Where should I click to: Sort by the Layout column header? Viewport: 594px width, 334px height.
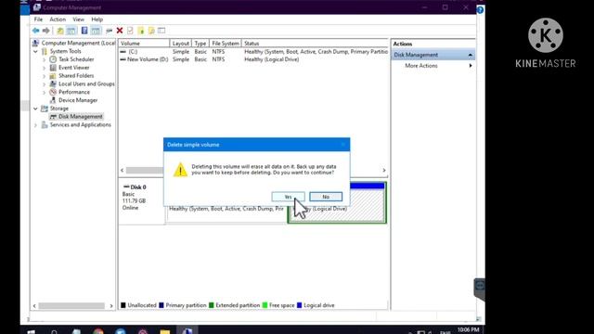pyautogui.click(x=181, y=44)
